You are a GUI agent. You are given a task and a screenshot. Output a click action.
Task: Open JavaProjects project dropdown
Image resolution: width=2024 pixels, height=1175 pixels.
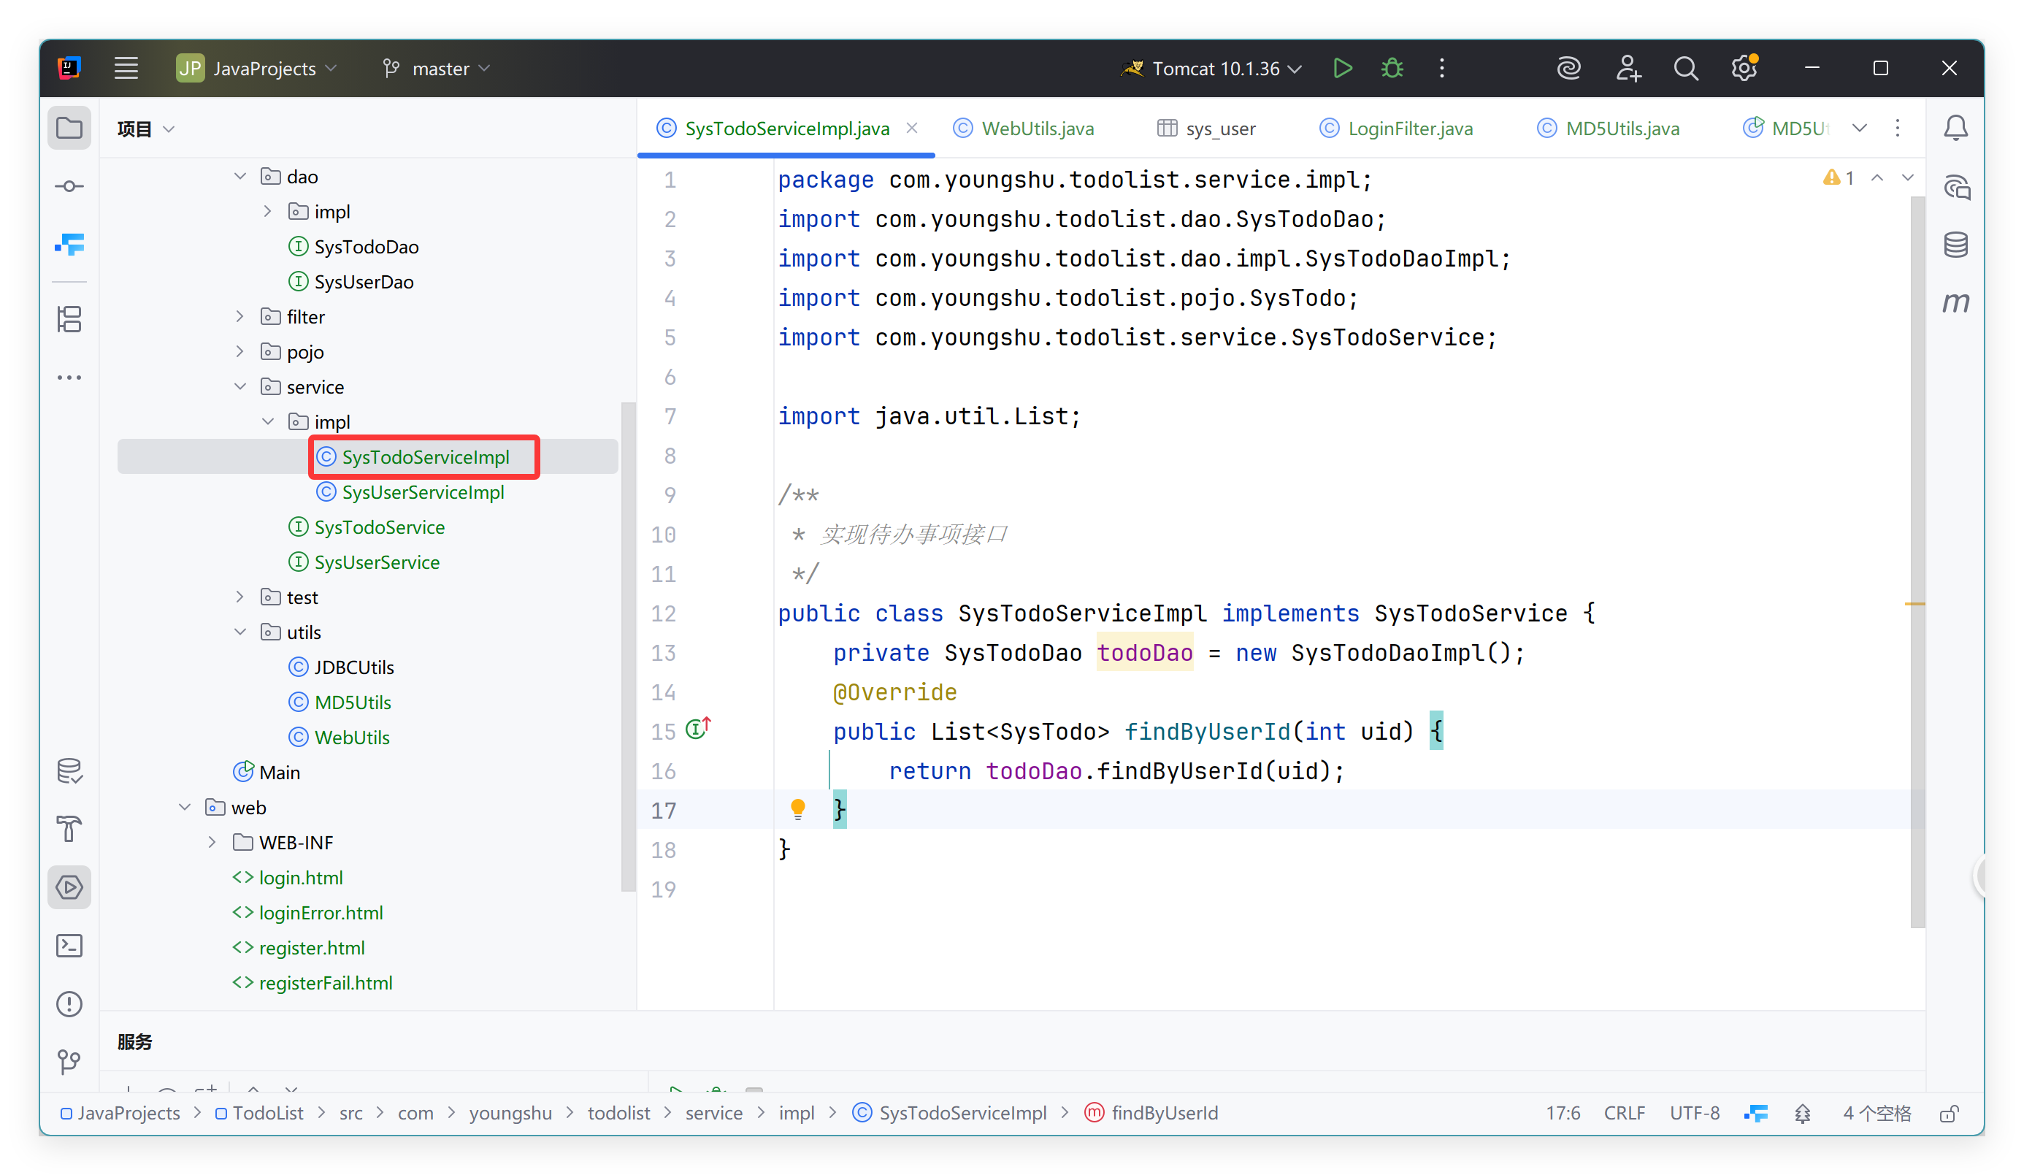[x=257, y=68]
